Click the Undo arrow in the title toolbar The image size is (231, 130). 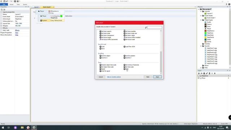tap(7, 1)
